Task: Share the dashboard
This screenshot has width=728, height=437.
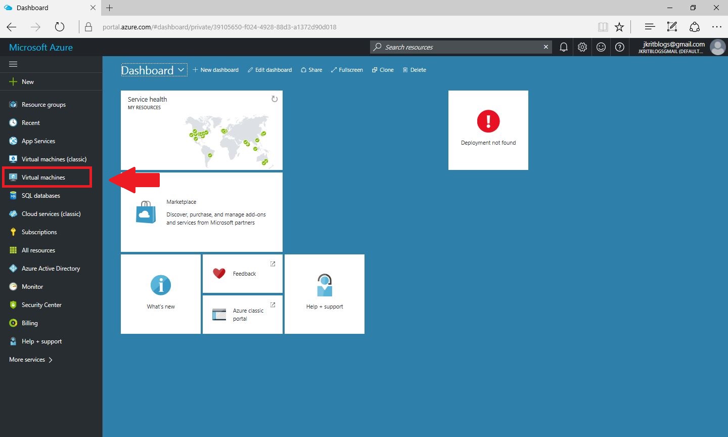Action: [311, 70]
